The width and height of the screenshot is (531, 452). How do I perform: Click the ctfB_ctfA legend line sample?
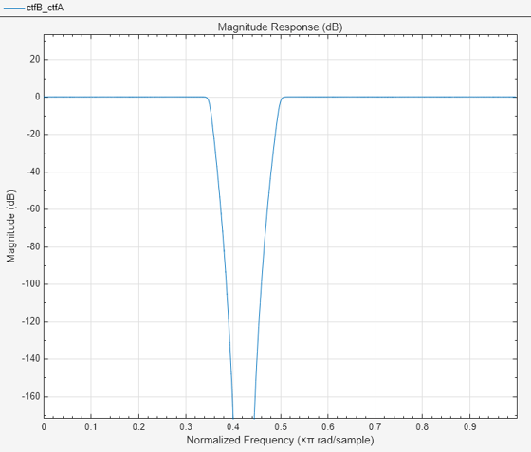pyautogui.click(x=14, y=8)
